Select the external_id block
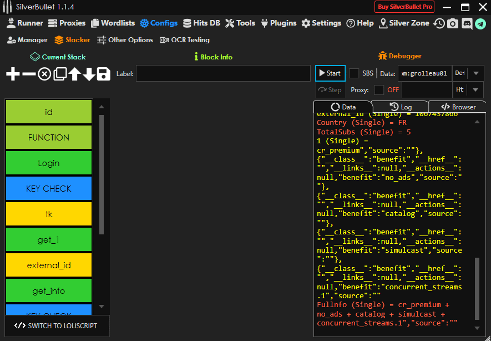Image resolution: width=491 pixels, height=341 pixels. 49,265
